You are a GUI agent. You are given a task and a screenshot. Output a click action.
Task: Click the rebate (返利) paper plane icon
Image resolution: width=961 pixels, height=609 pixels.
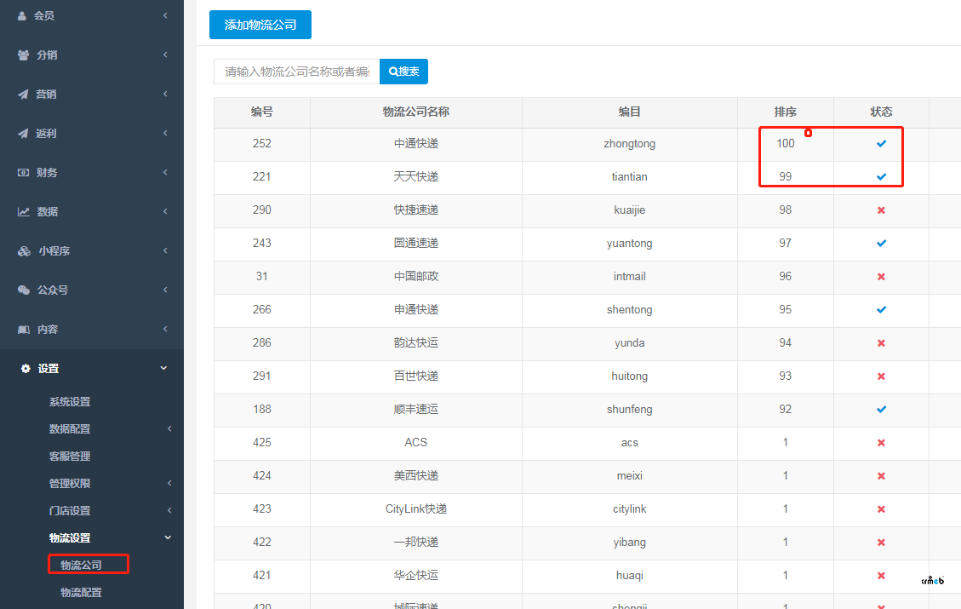pos(23,134)
